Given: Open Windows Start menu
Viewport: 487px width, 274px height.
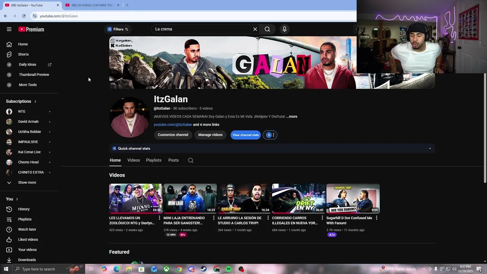Looking at the screenshot, I should (6, 269).
